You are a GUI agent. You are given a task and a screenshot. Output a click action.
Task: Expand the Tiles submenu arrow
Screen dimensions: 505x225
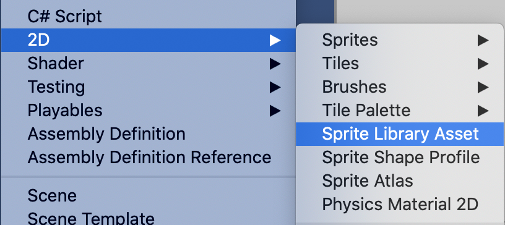483,64
